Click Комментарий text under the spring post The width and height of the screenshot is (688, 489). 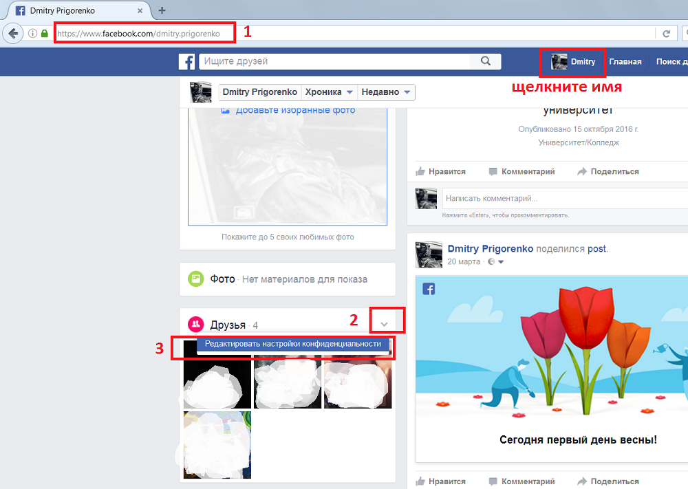[528, 481]
